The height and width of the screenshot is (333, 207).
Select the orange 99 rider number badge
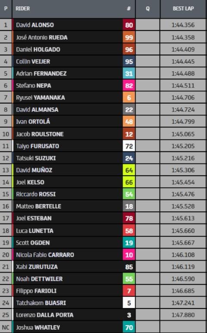pyautogui.click(x=129, y=38)
